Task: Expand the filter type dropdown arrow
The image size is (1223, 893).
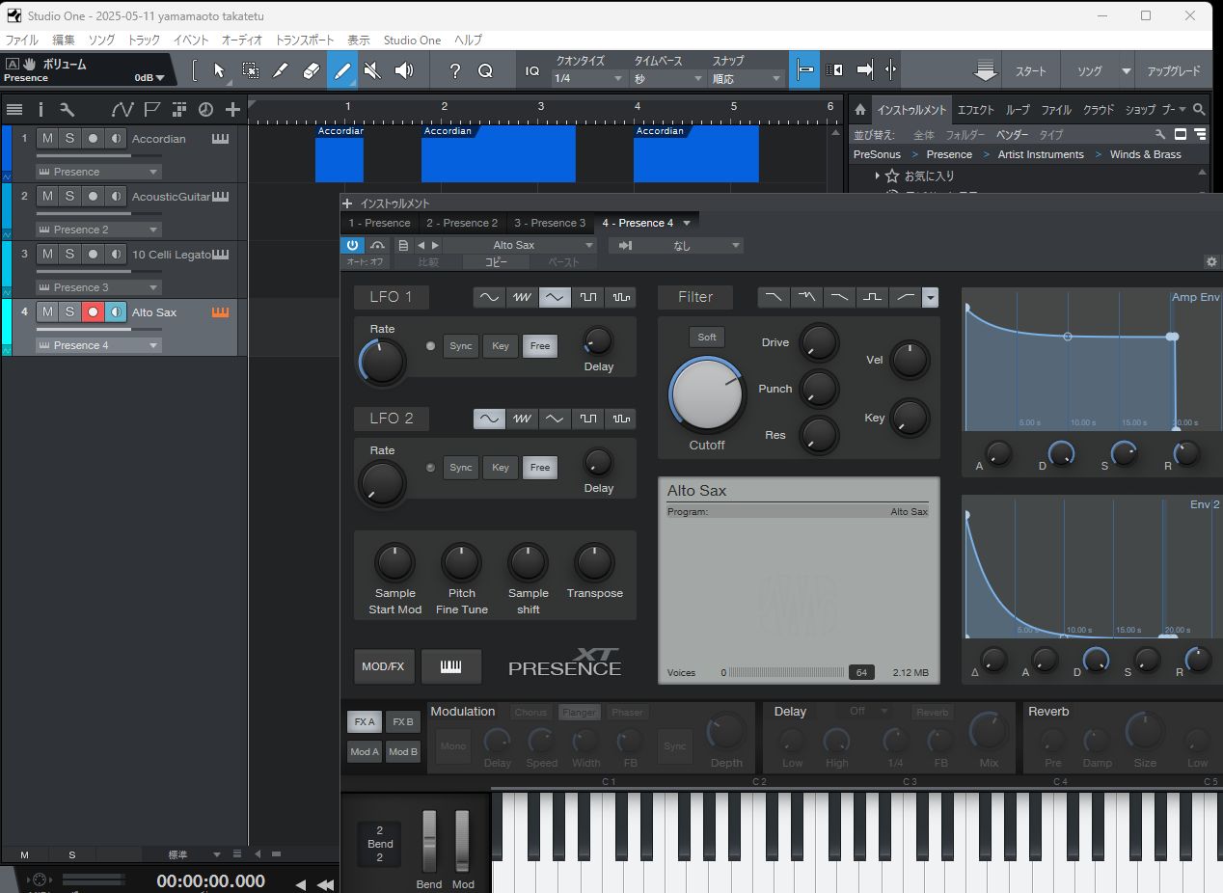Action: [x=930, y=297]
